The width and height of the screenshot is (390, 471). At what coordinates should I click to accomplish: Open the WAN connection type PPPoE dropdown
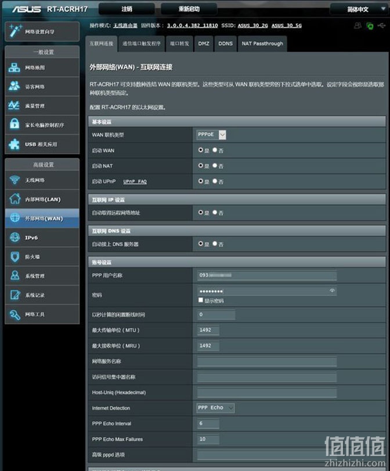pos(211,135)
